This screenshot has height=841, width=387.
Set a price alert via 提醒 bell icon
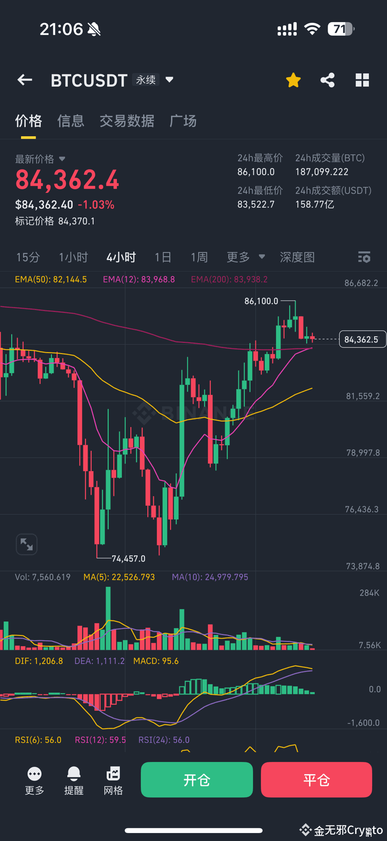(x=73, y=780)
